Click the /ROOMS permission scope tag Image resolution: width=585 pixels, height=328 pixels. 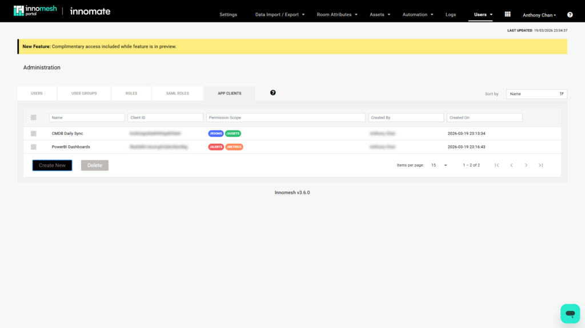[216, 133]
